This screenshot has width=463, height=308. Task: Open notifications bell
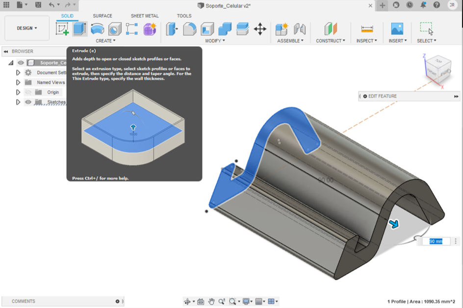point(423,5)
